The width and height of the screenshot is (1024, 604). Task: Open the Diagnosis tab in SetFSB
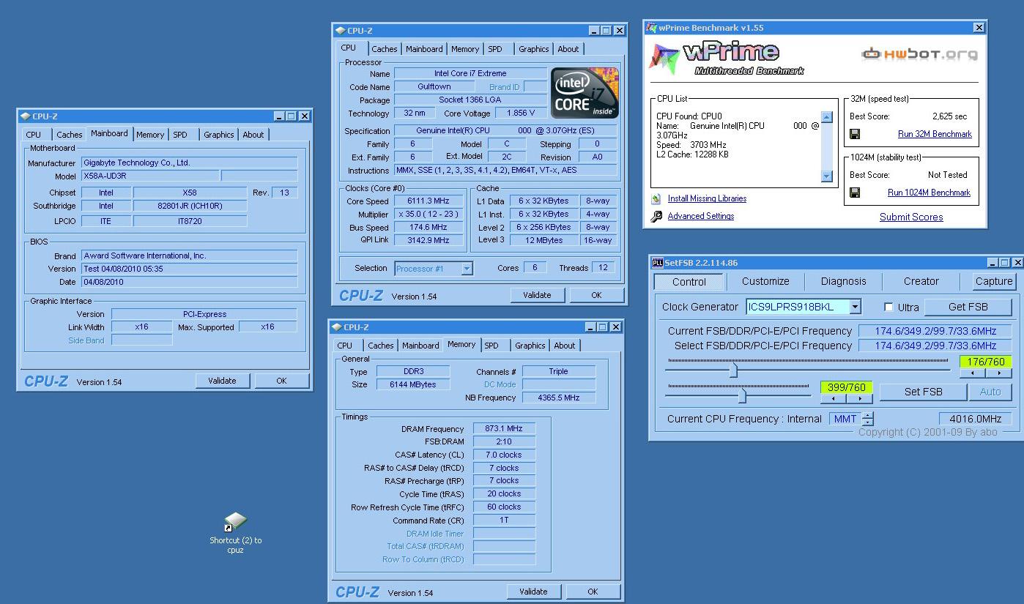[843, 281]
